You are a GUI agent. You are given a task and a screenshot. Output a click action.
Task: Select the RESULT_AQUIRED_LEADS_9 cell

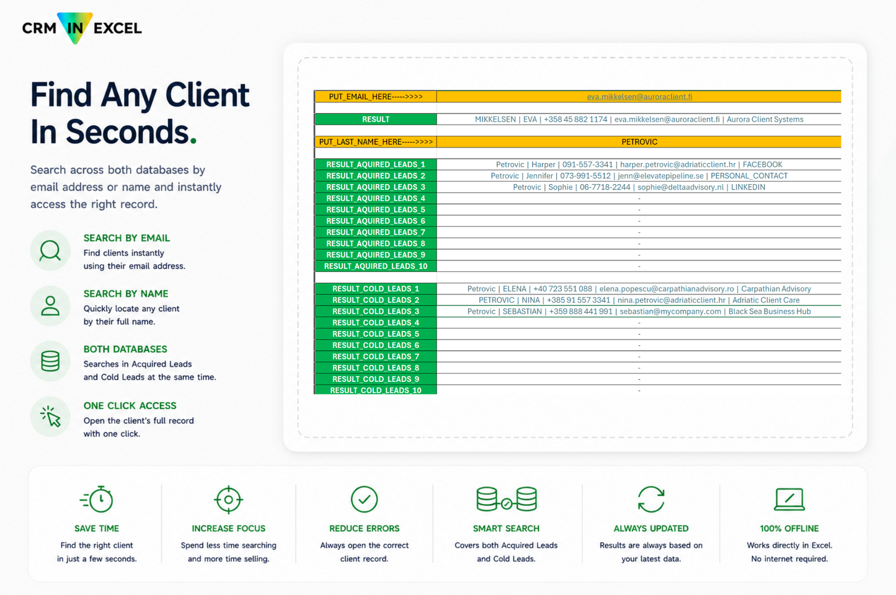click(x=376, y=255)
